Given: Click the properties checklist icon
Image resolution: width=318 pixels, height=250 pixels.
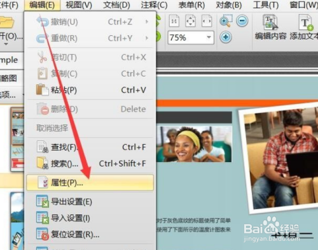Looking at the screenshot, I should [43, 182].
